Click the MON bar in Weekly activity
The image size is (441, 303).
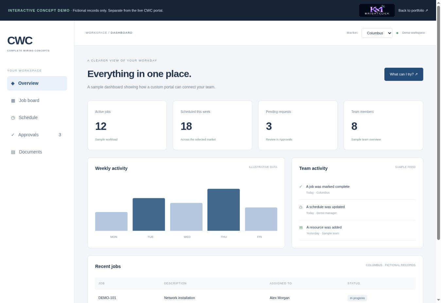pyautogui.click(x=111, y=222)
